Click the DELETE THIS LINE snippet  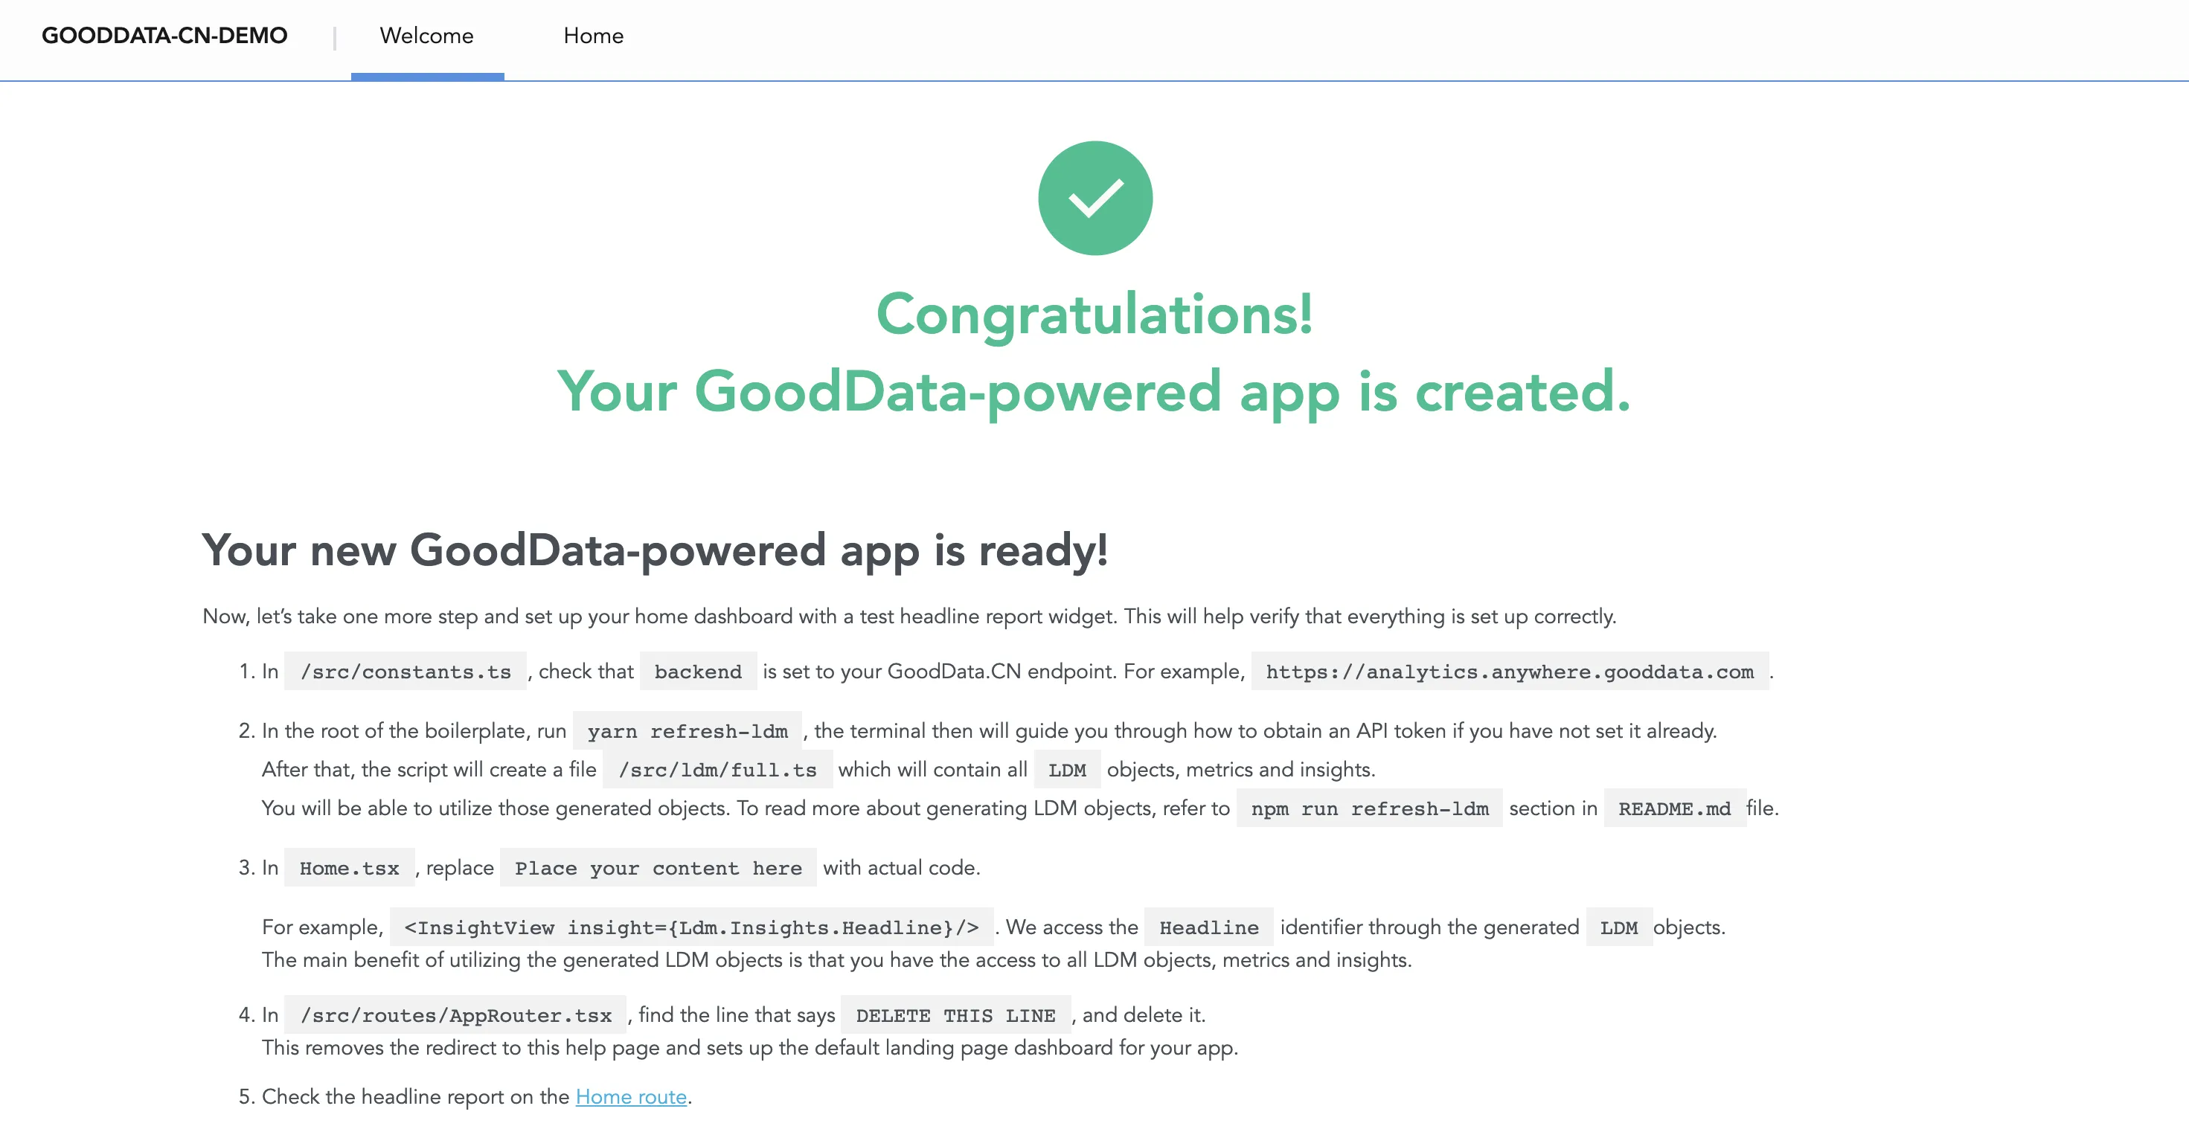click(x=955, y=1014)
